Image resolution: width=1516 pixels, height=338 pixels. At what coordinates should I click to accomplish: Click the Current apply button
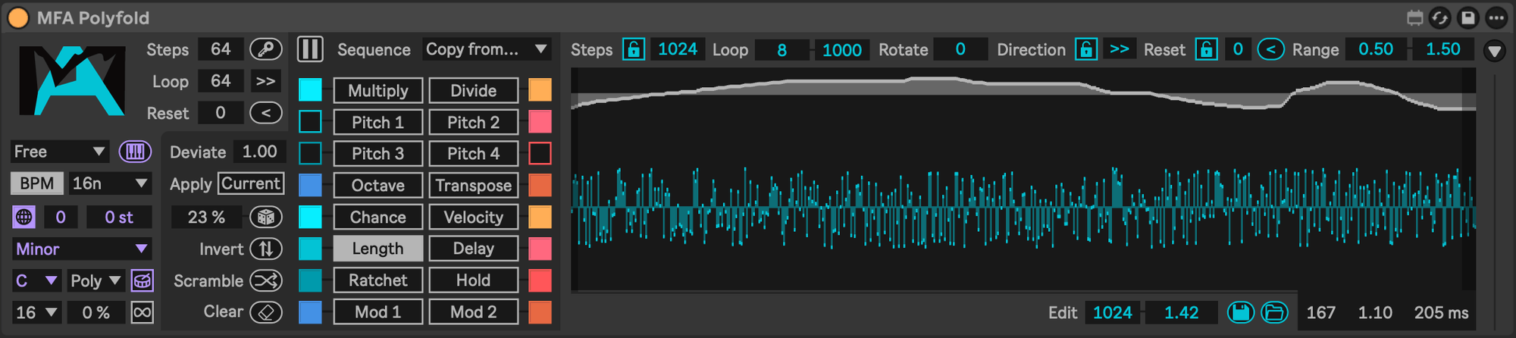pos(251,183)
